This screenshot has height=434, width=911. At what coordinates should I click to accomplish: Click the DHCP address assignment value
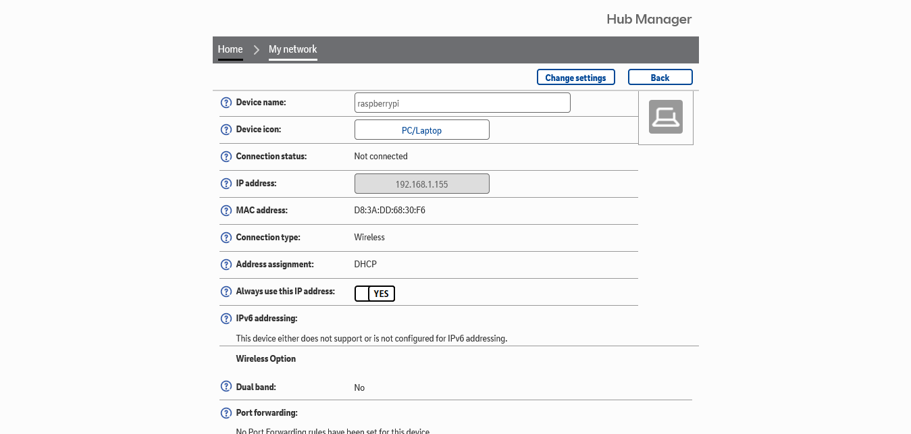[365, 264]
